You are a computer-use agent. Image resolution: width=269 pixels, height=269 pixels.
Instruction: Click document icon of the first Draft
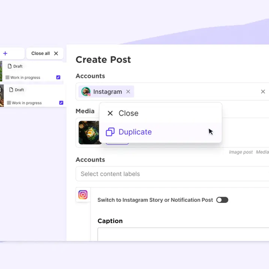click(10, 66)
